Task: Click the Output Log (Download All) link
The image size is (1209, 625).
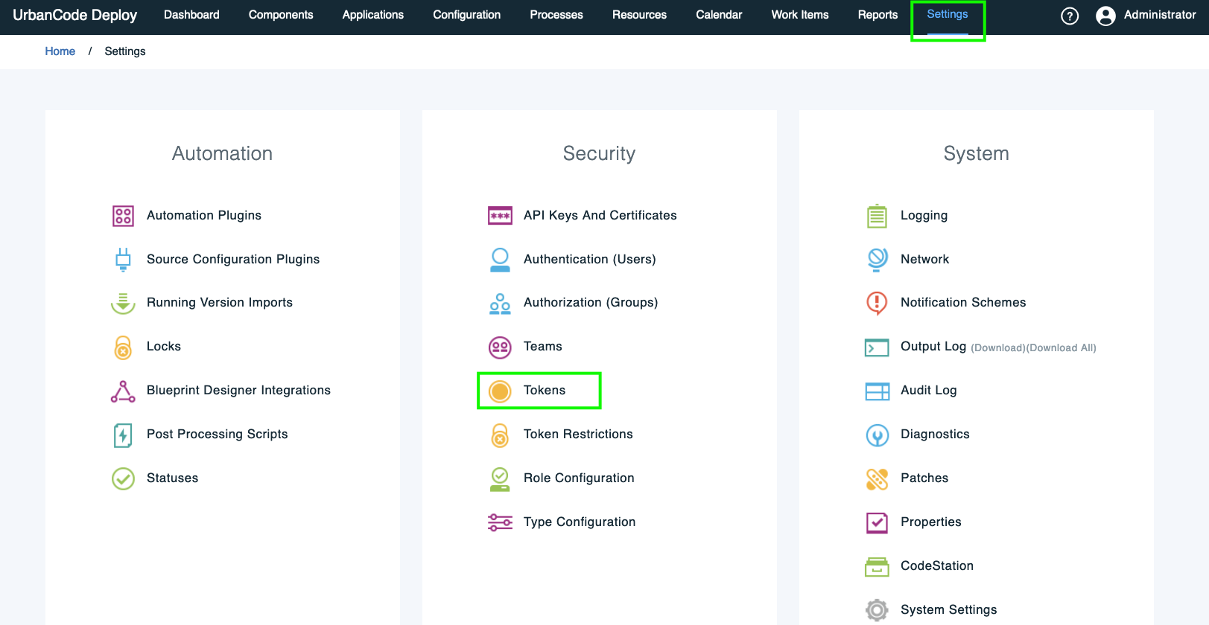Action: pyautogui.click(x=1062, y=348)
